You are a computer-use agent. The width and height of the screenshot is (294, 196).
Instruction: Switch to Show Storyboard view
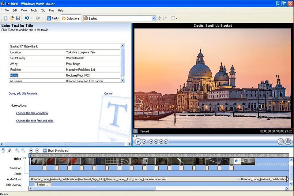(56, 150)
